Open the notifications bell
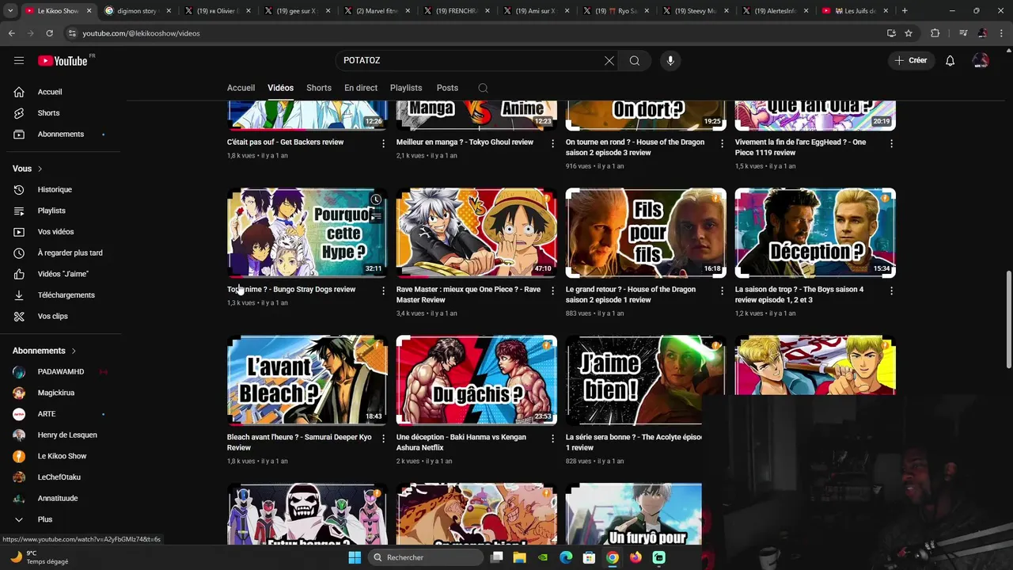The width and height of the screenshot is (1013, 570). pyautogui.click(x=950, y=60)
